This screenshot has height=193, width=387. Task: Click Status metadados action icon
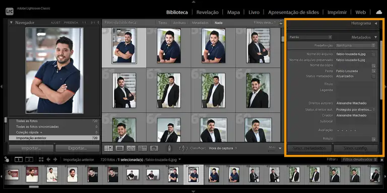point(374,76)
